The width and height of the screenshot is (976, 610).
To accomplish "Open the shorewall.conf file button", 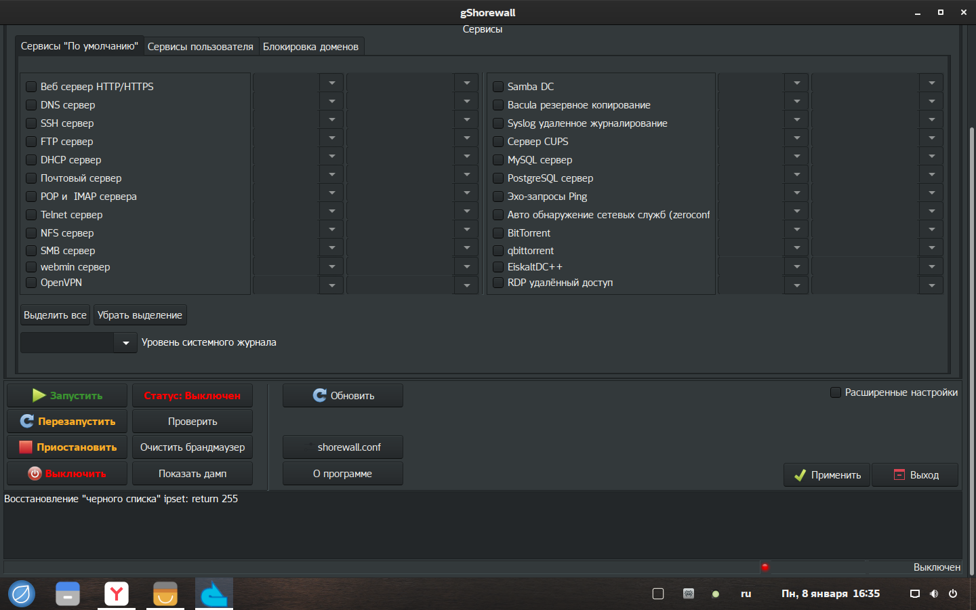I will (x=343, y=447).
